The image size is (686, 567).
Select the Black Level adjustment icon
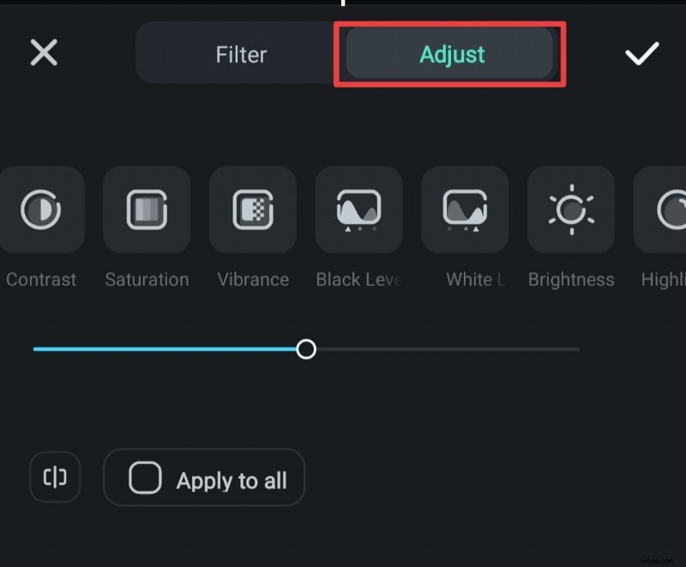[358, 211]
